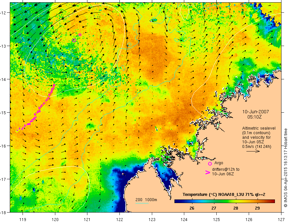The image size is (288, 222).
Task: Click colorbar label 28
Action: pyautogui.click(x=236, y=208)
